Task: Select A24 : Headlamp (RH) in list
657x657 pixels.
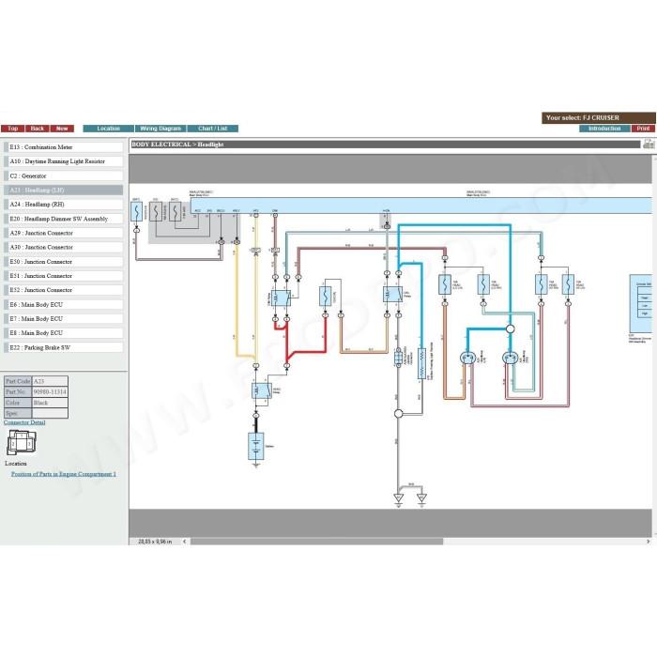Action: tap(63, 205)
